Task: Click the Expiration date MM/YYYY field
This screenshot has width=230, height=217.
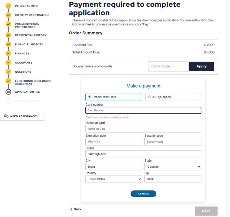Action: tap(114, 142)
